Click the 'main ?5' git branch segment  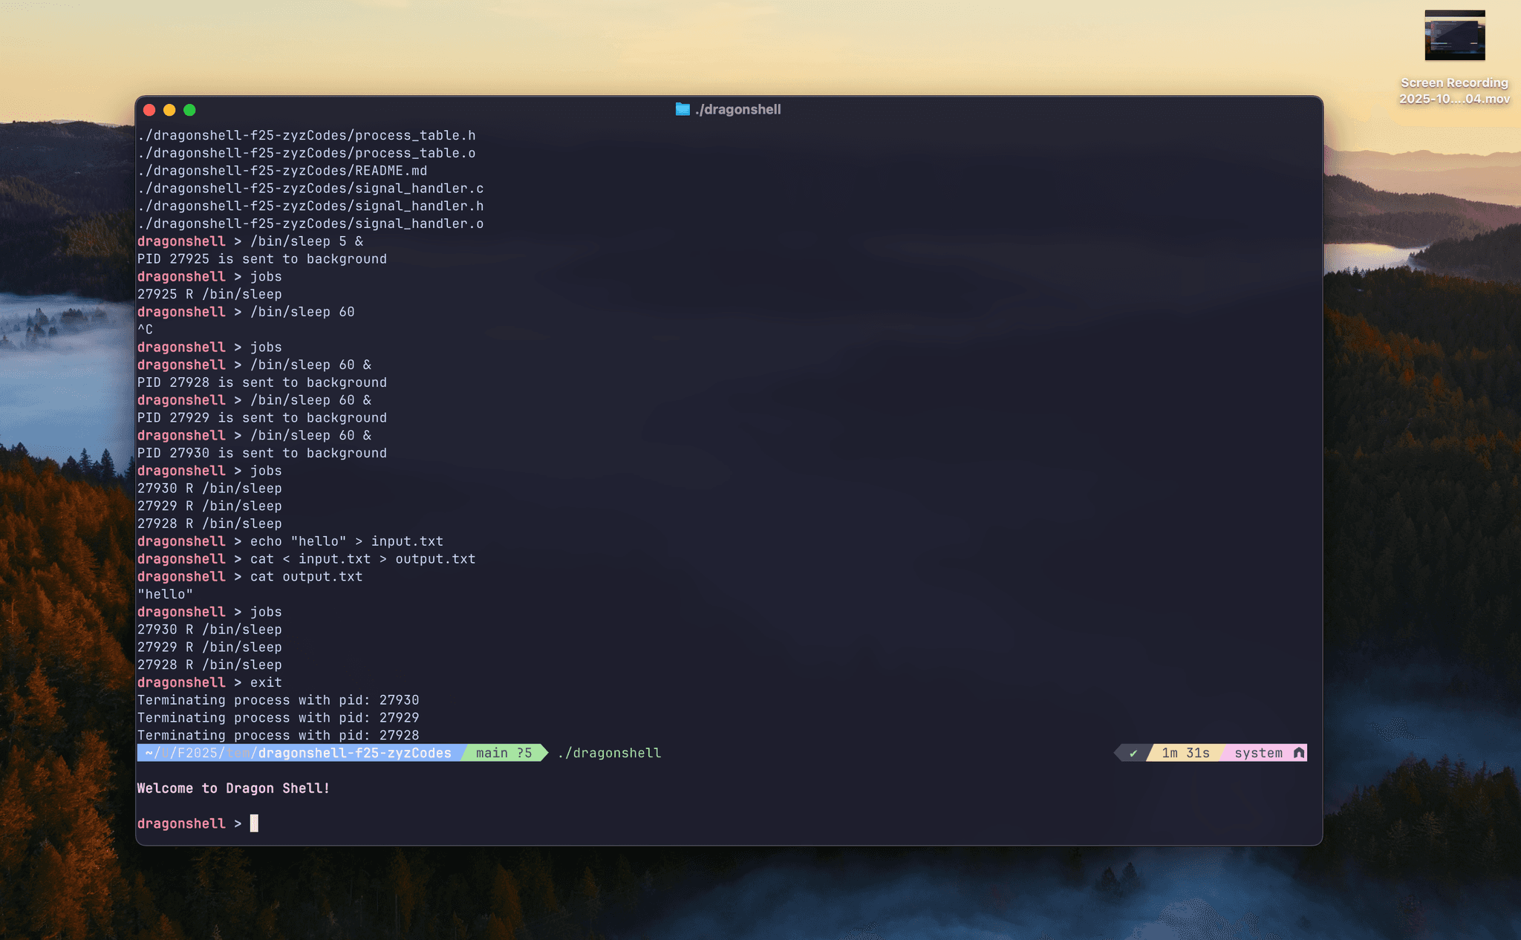point(504,753)
